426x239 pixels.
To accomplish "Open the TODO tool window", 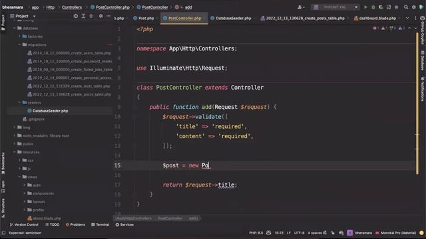I will (52, 224).
